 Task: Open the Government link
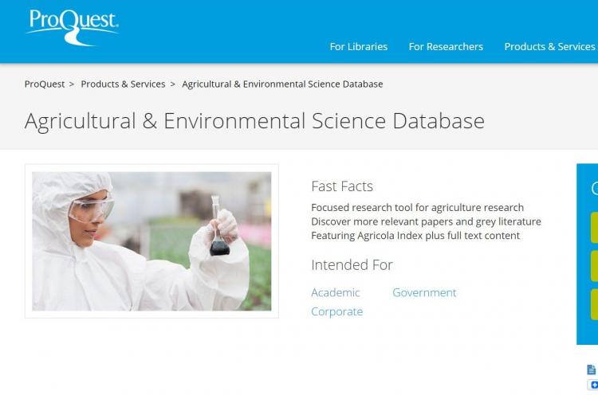pyautogui.click(x=424, y=292)
